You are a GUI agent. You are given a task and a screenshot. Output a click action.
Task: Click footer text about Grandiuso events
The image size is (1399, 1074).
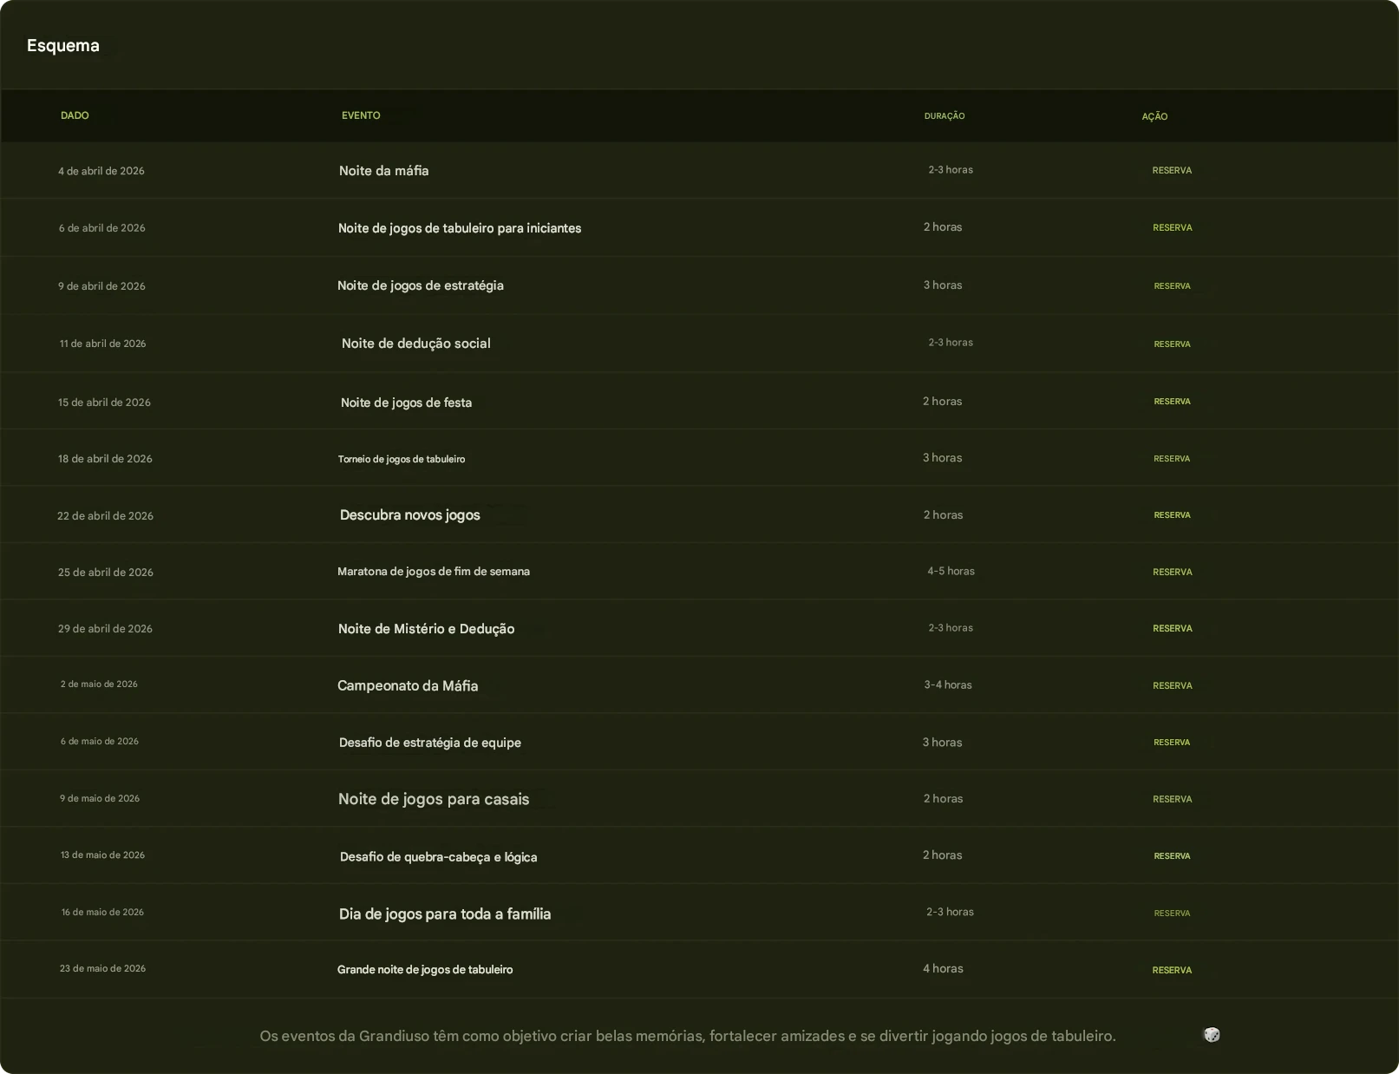(688, 1036)
